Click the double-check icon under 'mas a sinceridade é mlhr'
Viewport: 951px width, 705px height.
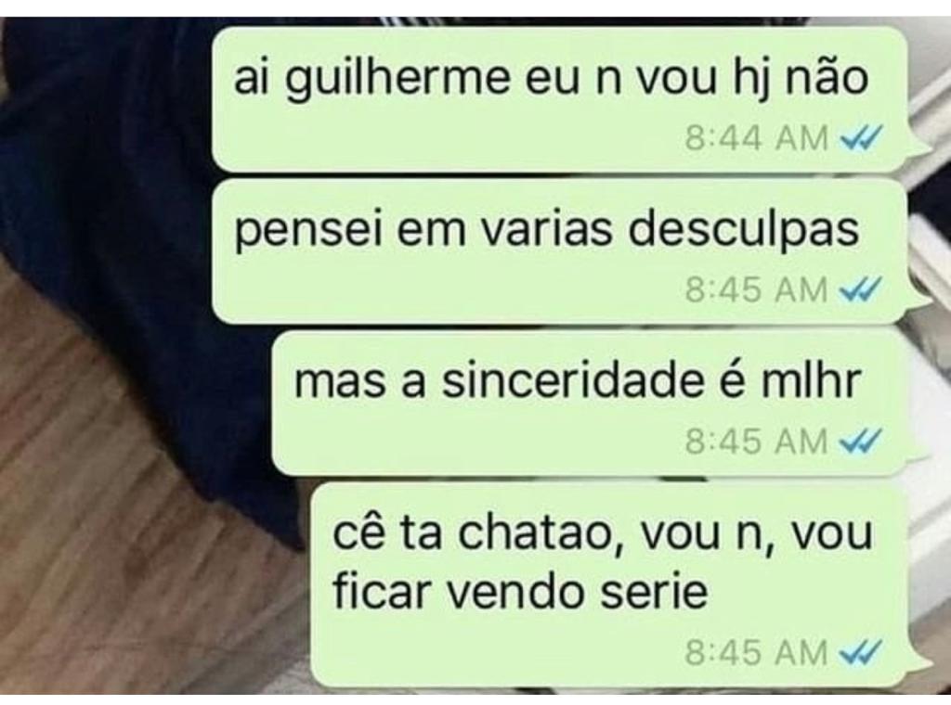click(x=859, y=442)
